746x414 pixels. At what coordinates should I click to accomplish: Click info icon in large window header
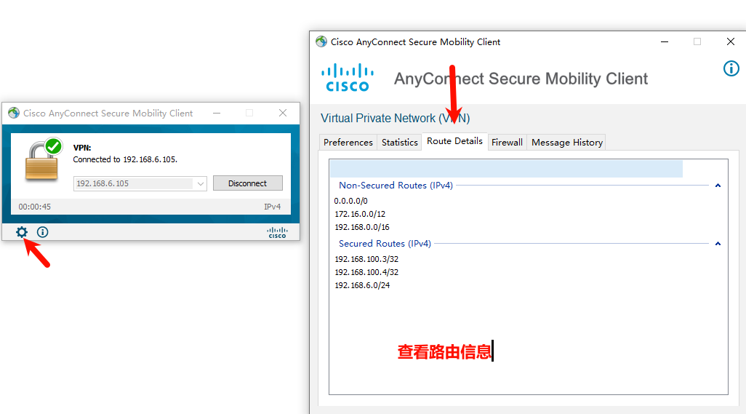tap(731, 68)
